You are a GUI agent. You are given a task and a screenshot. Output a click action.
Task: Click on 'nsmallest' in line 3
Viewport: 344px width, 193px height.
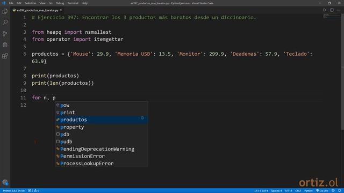[x=98, y=32]
